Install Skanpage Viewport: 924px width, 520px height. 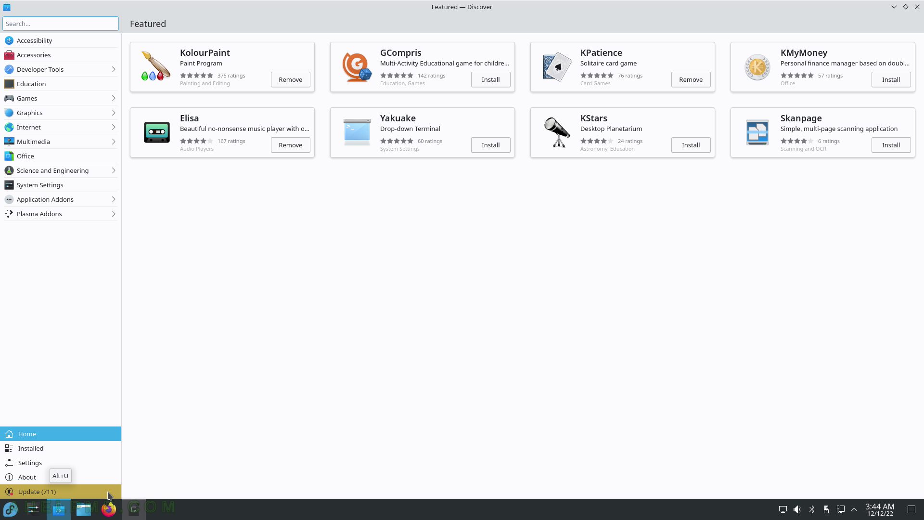pyautogui.click(x=891, y=145)
